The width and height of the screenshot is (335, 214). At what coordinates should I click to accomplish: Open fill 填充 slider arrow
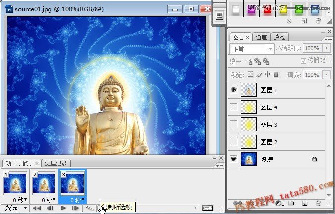pyautogui.click(x=327, y=75)
